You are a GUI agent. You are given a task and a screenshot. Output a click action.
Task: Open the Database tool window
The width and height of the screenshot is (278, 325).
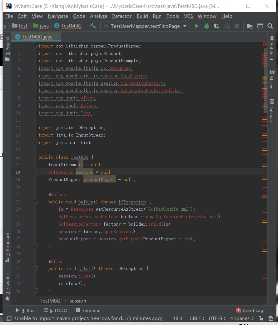(x=271, y=111)
